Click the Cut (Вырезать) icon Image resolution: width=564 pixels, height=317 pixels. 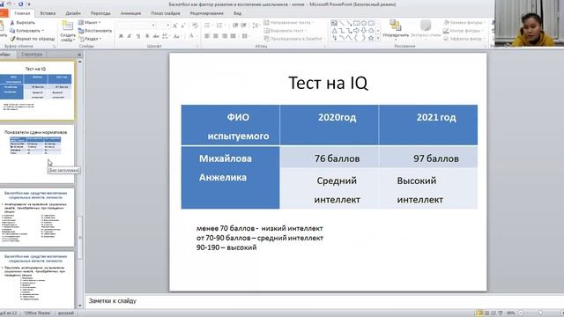11,23
